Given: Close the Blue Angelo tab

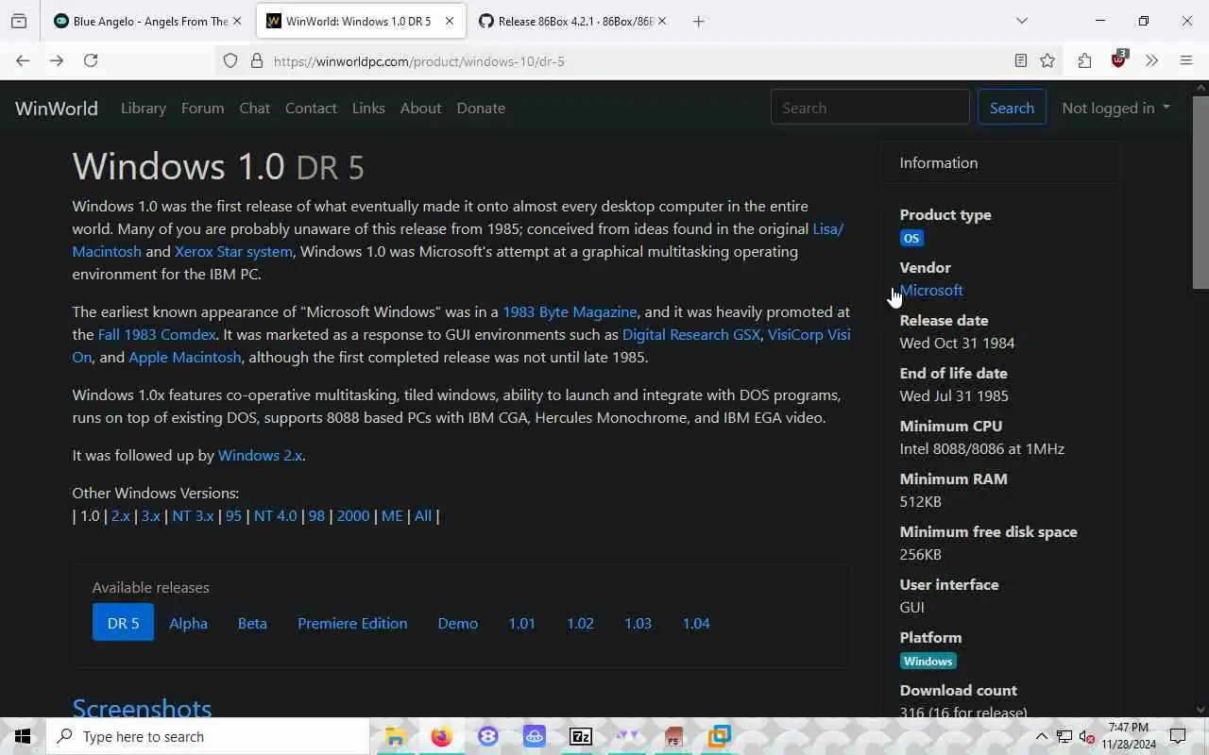Looking at the screenshot, I should [x=237, y=21].
